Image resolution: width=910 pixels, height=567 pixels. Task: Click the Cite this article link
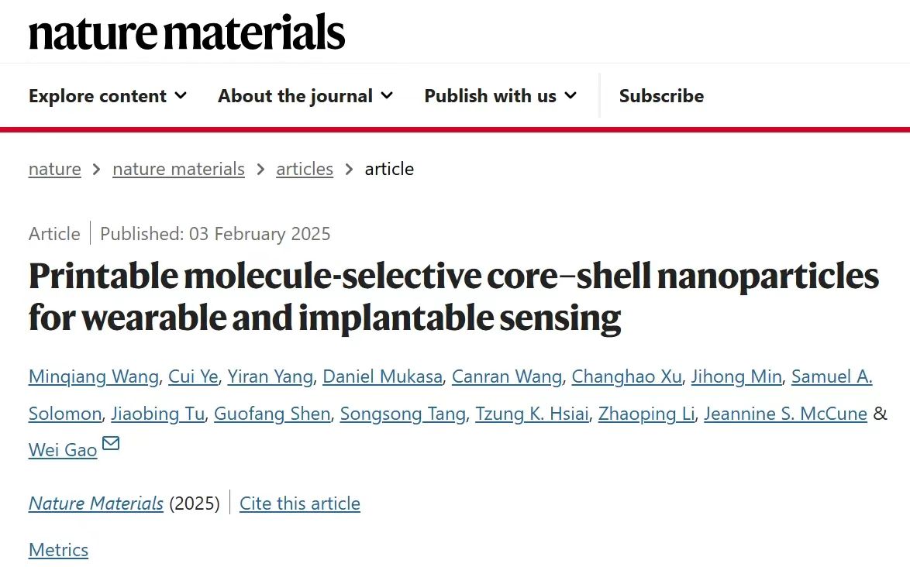pyautogui.click(x=300, y=503)
